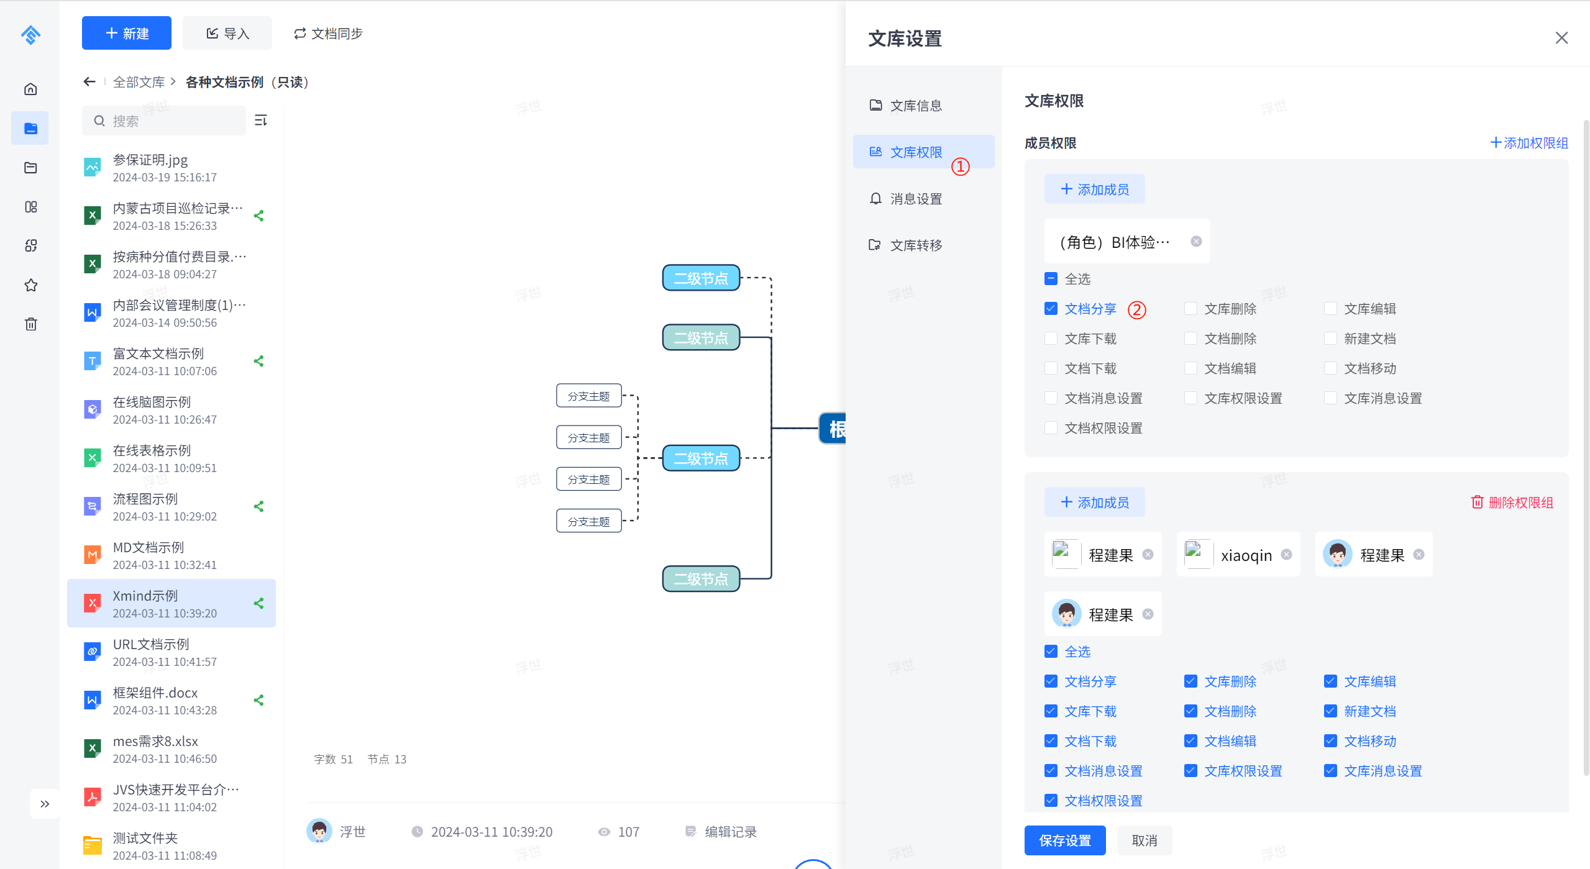The image size is (1590, 869).
Task: Click 添加成员 in first permission group
Action: (x=1095, y=189)
